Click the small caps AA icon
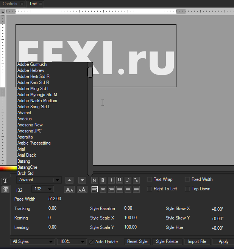This screenshot has height=249, width=234. point(82,189)
